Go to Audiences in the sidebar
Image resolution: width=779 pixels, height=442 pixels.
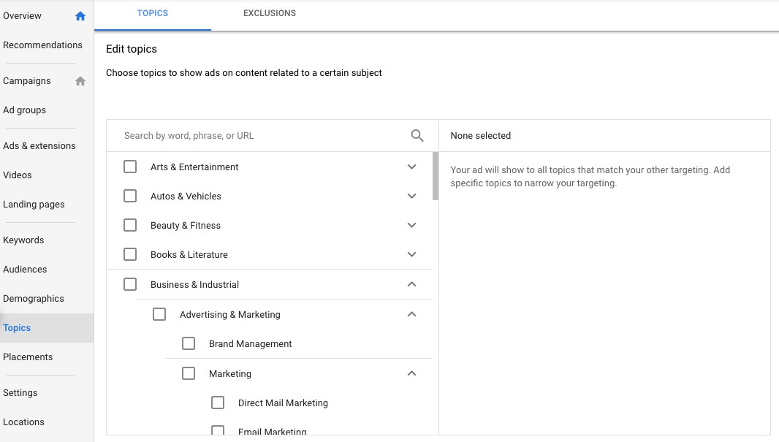pos(25,269)
